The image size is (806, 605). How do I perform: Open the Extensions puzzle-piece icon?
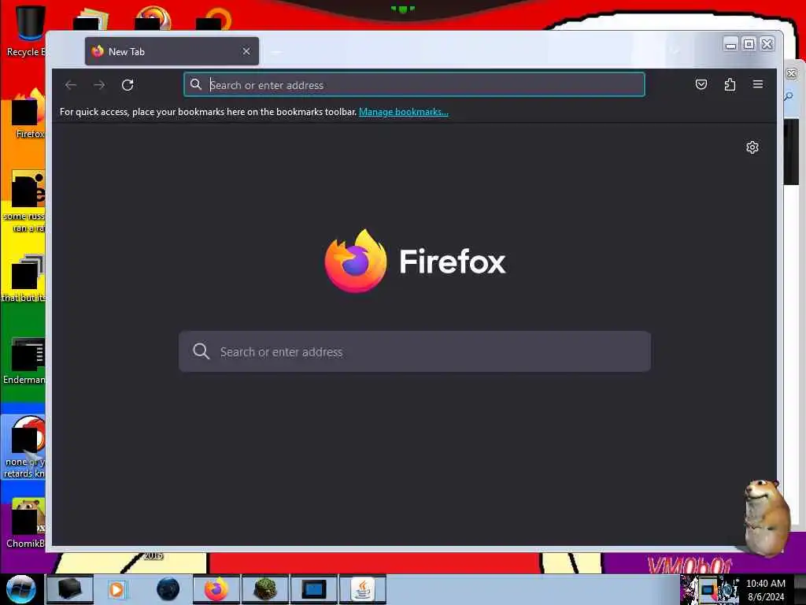point(730,84)
